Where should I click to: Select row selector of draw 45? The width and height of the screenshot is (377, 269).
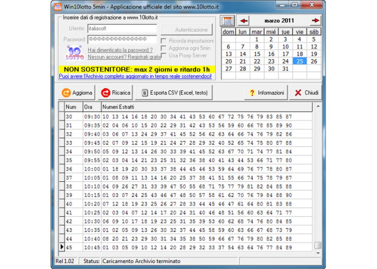tap(62, 247)
